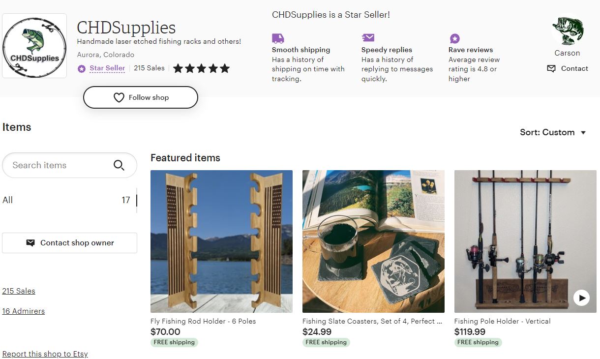
Task: Open the Fishing Slate Coasters thumbnail
Action: [373, 241]
